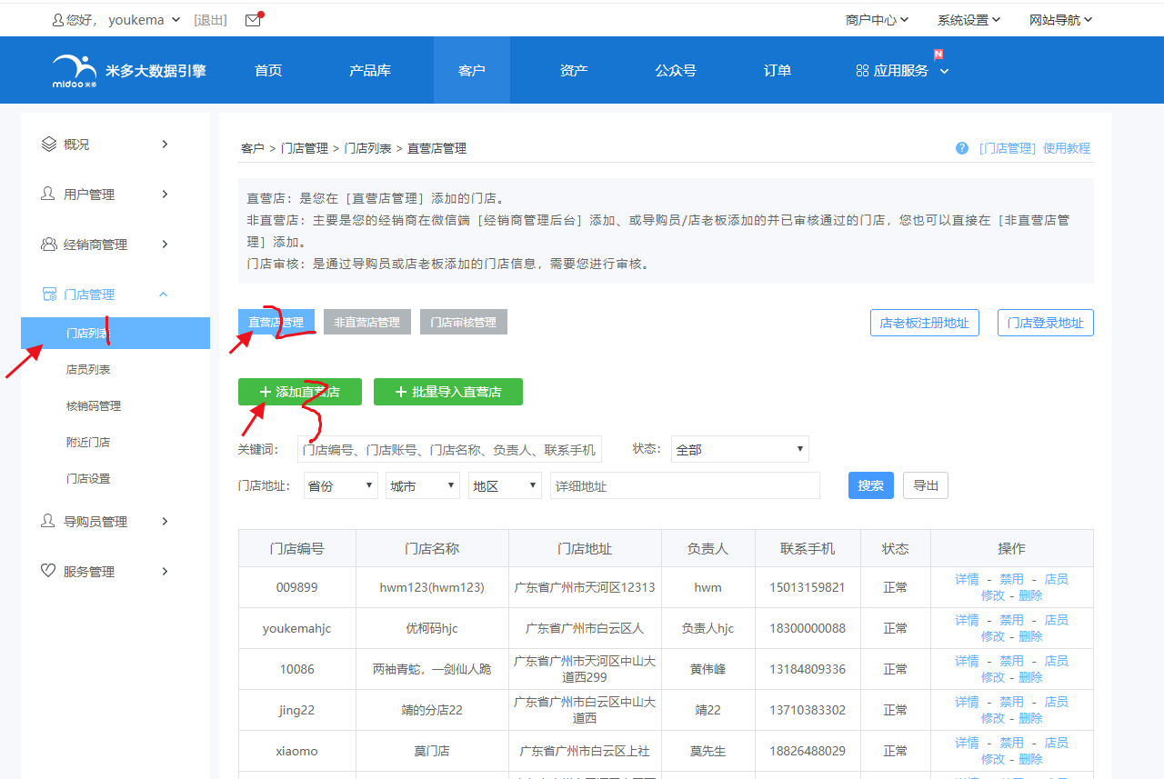Open the mail envelope notification icon
The width and height of the screenshot is (1164, 779).
(253, 20)
